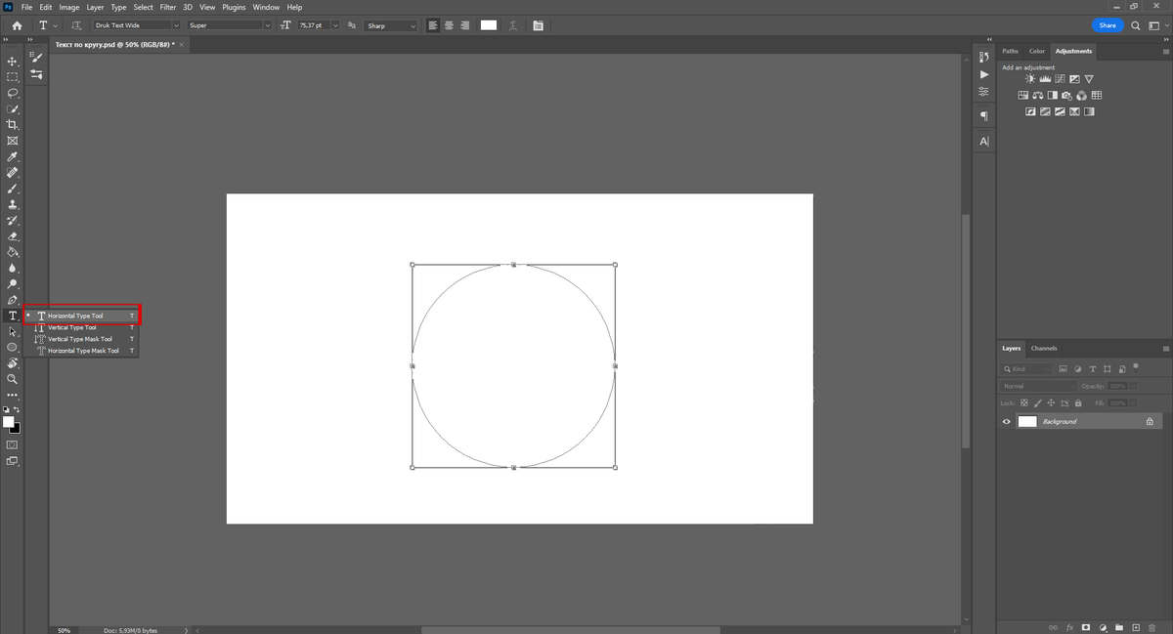Add a Color Lookup adjustment
The image size is (1173, 634).
(1097, 96)
